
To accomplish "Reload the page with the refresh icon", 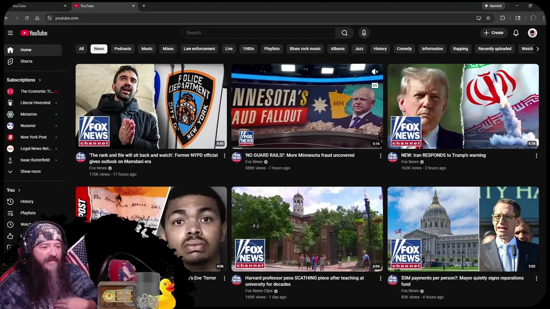I will coord(27,18).
